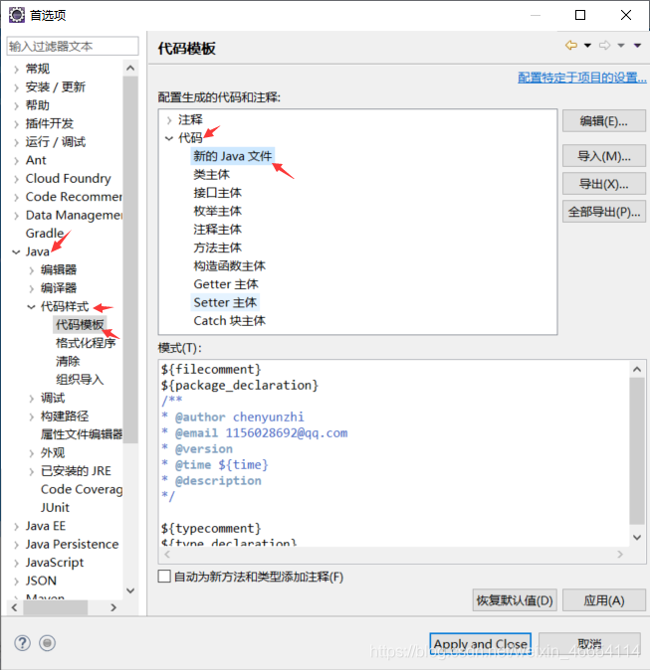Expand the 构建路径 node

31,417
